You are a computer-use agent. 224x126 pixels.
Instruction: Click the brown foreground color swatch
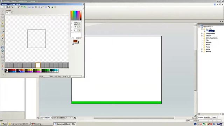pyautogui.click(x=75, y=41)
